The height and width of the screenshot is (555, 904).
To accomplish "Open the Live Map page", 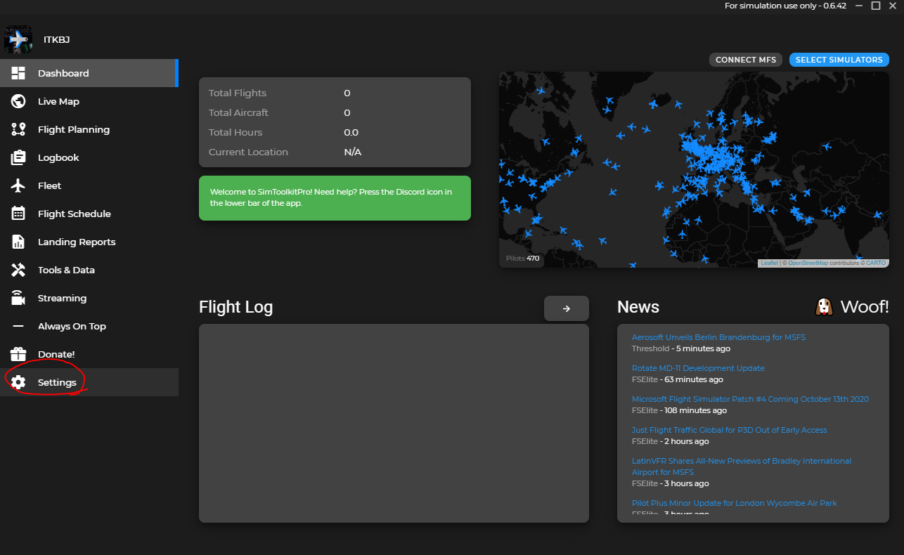I will coord(89,101).
